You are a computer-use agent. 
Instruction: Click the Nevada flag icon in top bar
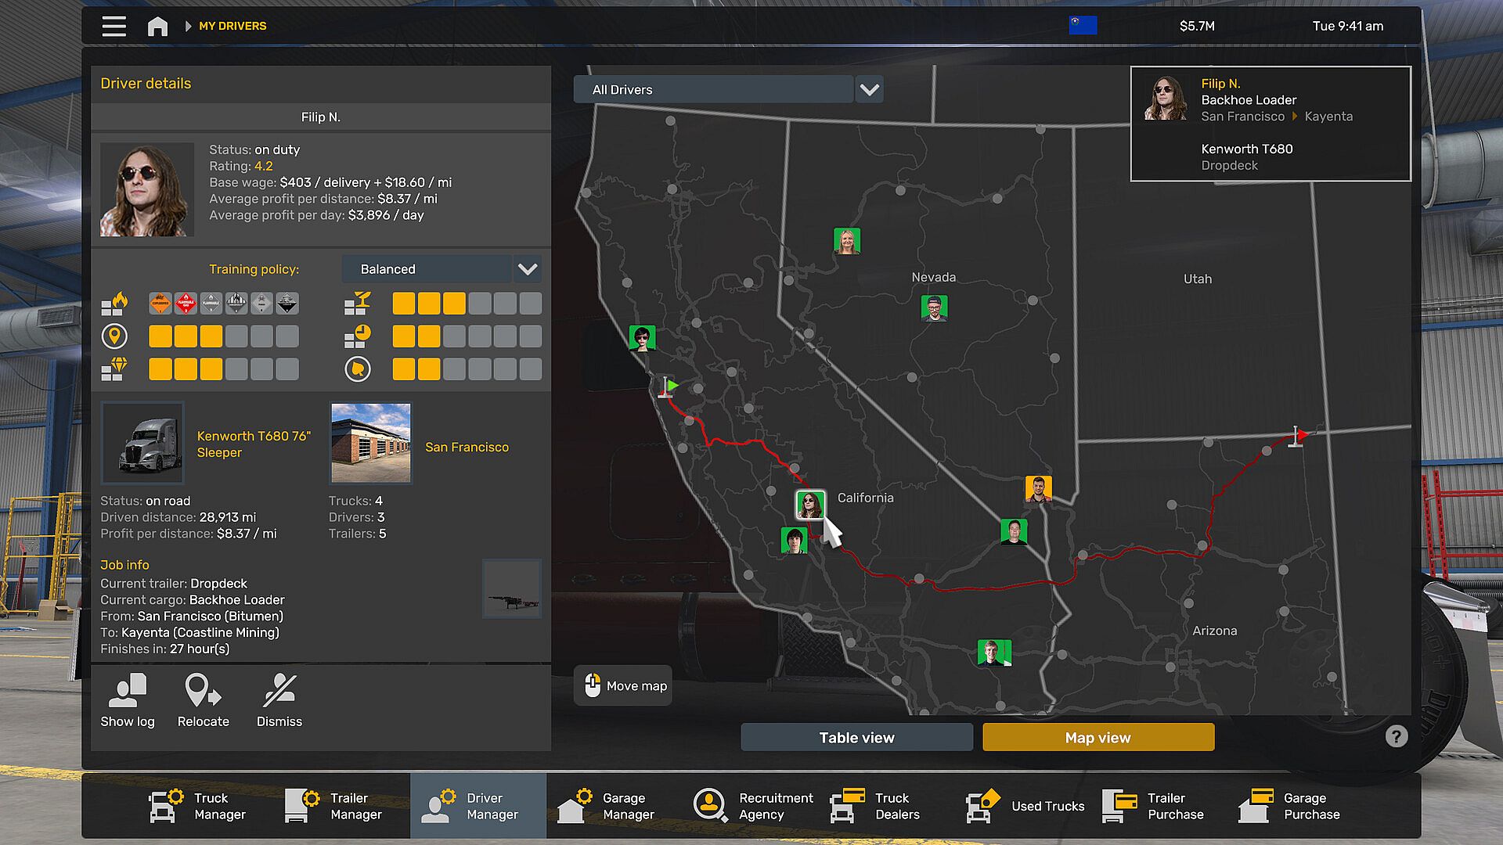[1083, 26]
